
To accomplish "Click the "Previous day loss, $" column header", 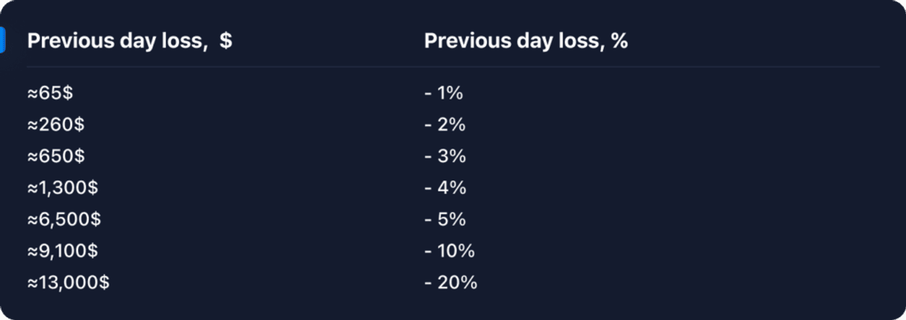I will click(129, 41).
